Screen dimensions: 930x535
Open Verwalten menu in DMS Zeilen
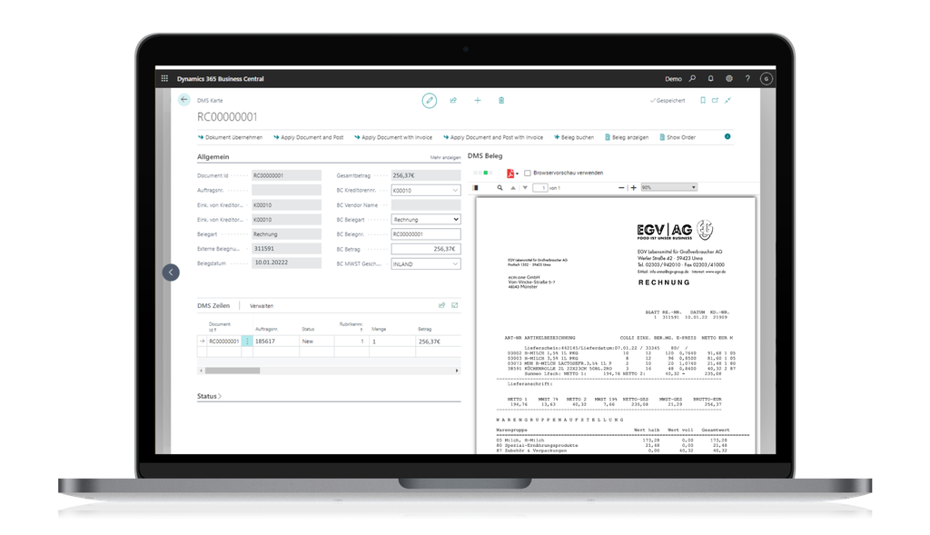pyautogui.click(x=262, y=306)
